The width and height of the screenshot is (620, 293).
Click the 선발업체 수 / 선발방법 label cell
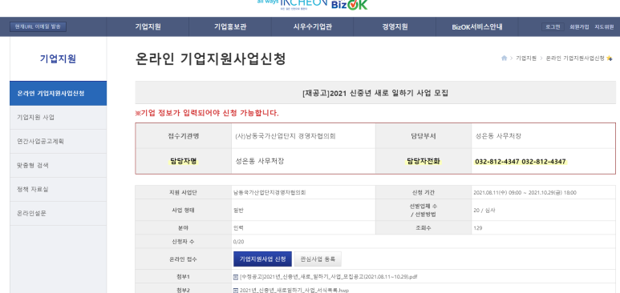[423, 210]
